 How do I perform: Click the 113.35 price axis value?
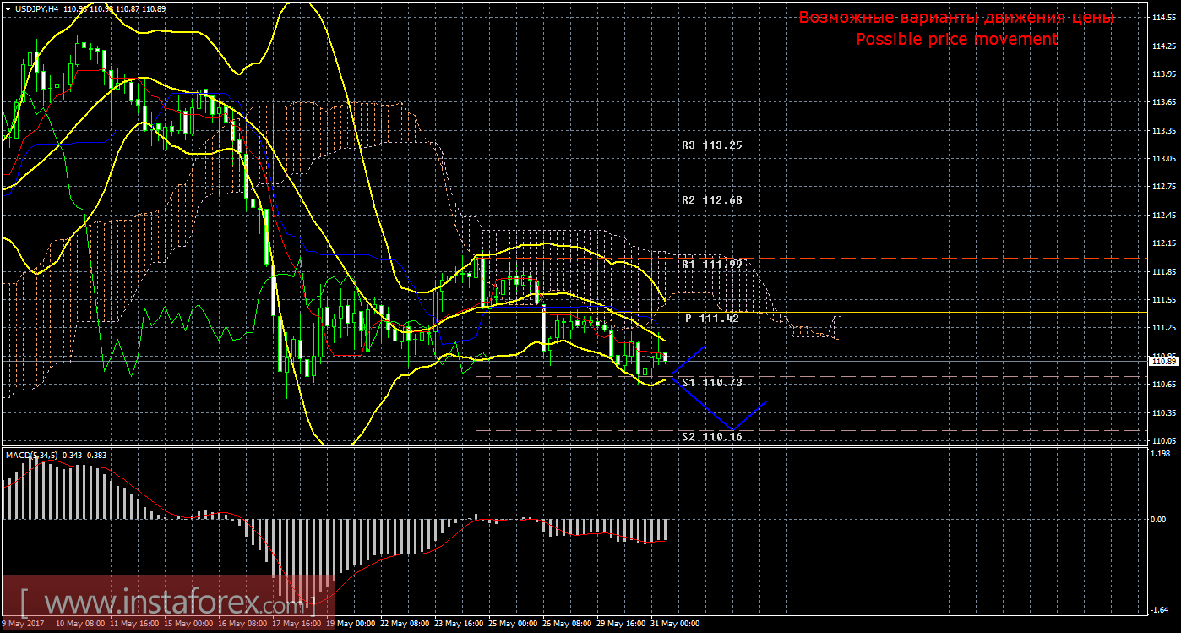1164,130
